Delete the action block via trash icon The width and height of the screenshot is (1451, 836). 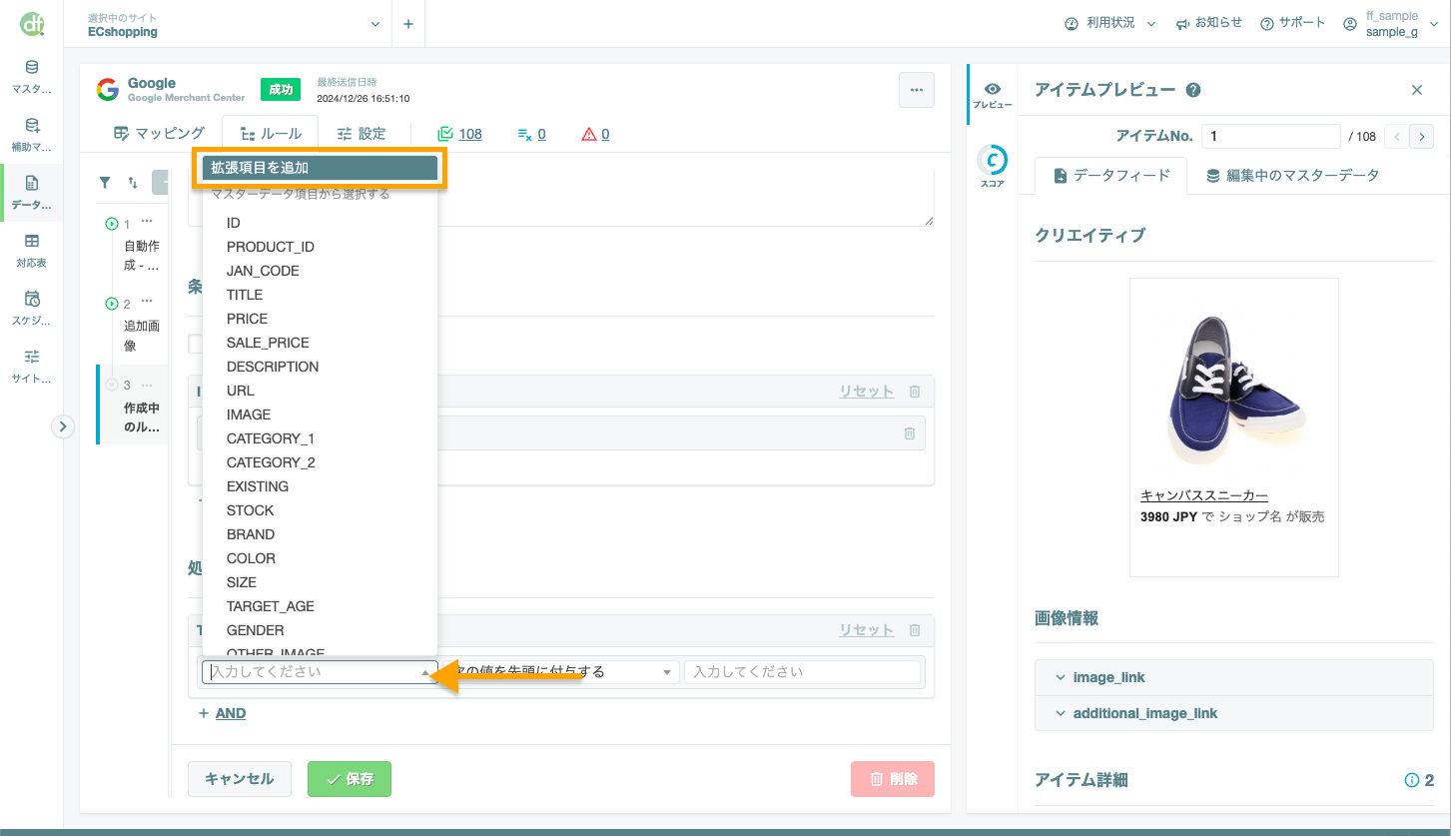914,630
